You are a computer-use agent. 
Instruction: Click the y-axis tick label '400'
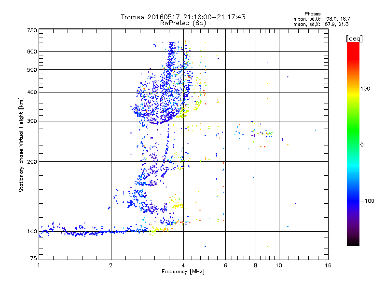(x=32, y=92)
